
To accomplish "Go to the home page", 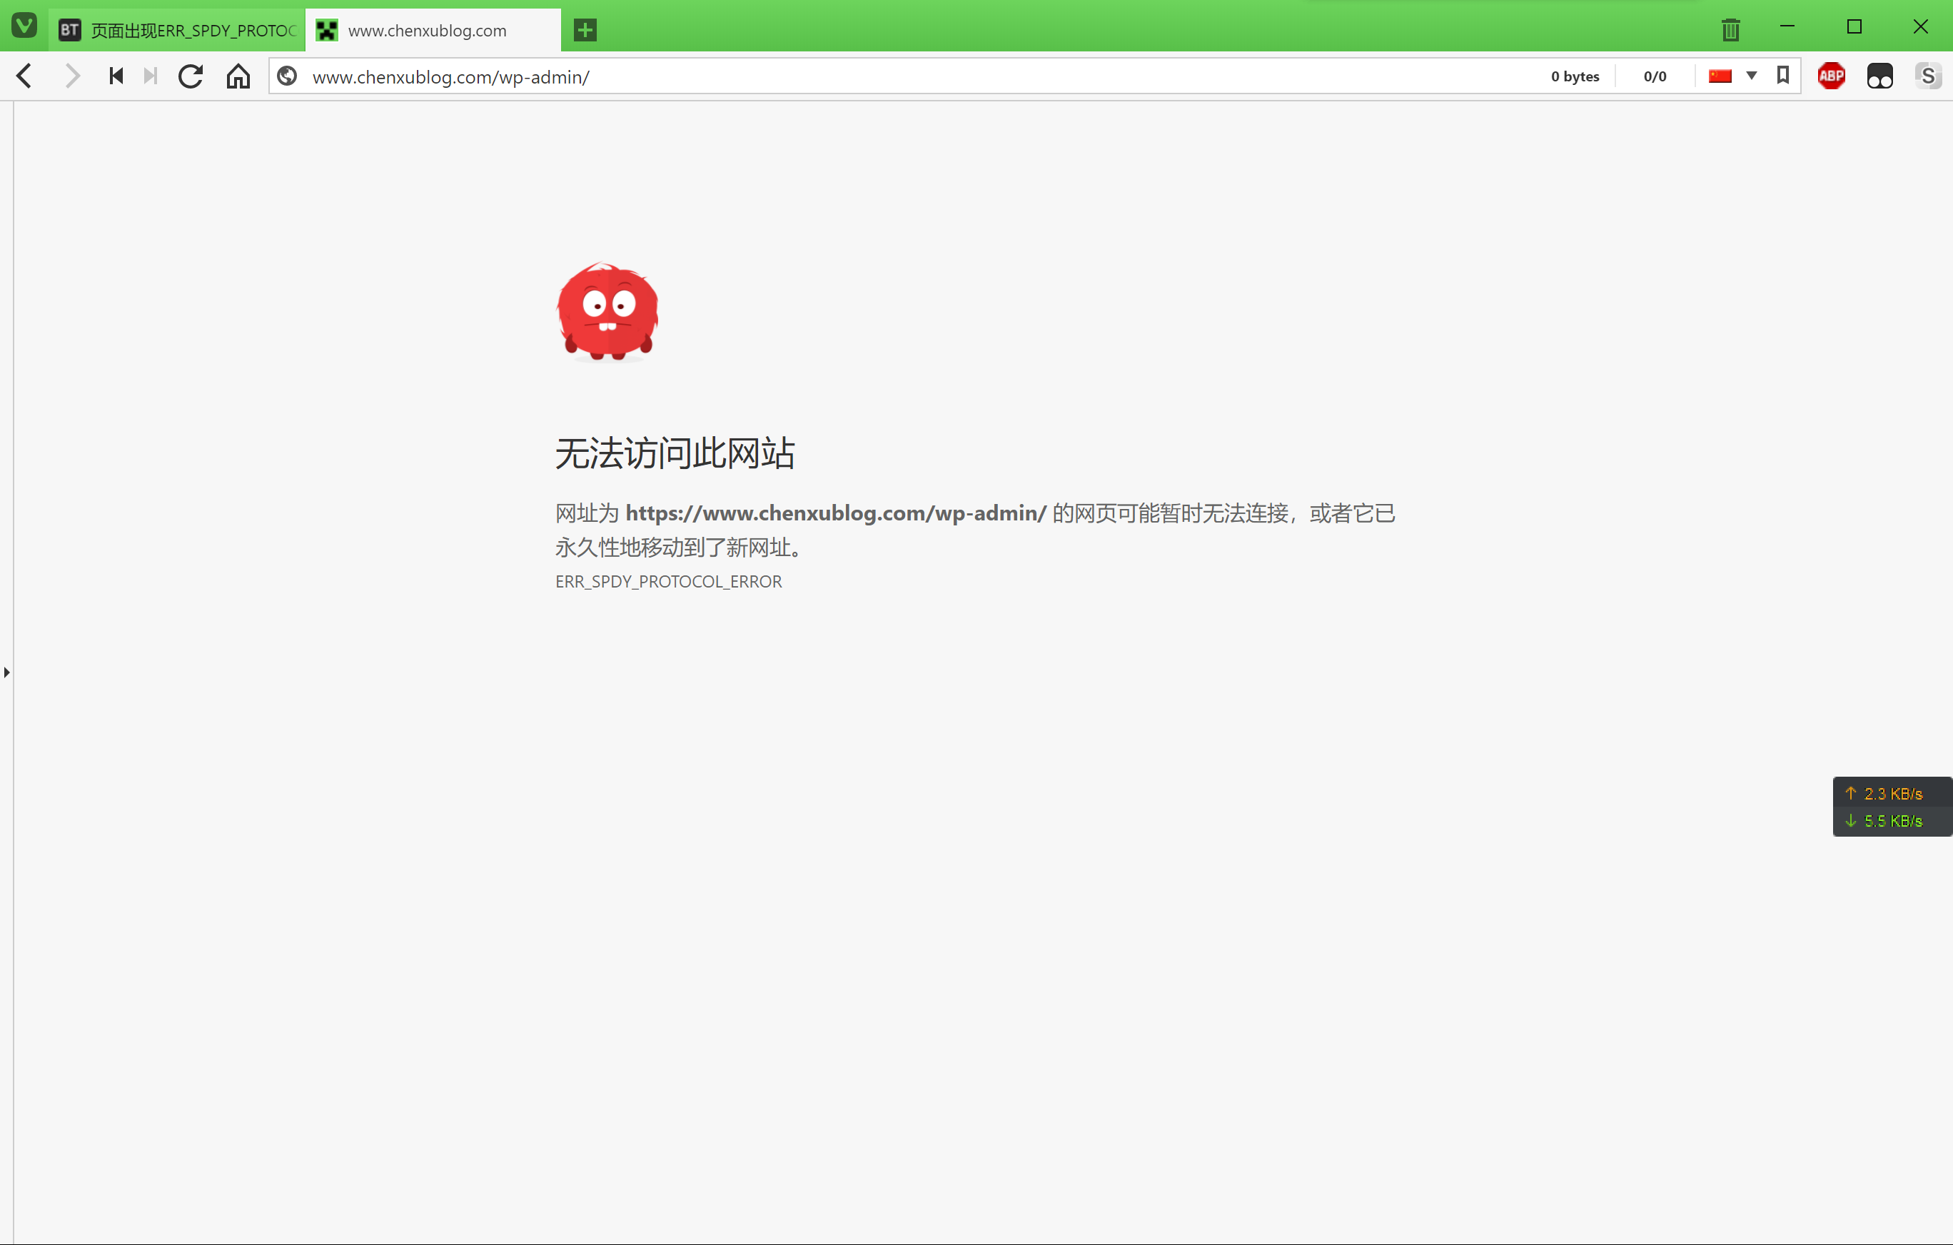I will 238,76.
